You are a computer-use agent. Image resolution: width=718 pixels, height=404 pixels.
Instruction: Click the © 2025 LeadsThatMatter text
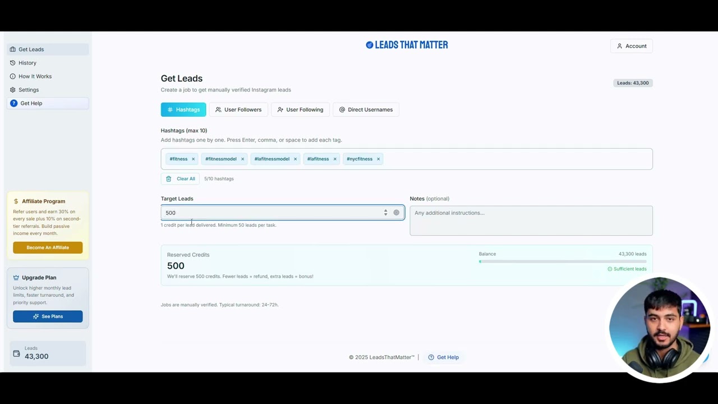(x=381, y=357)
